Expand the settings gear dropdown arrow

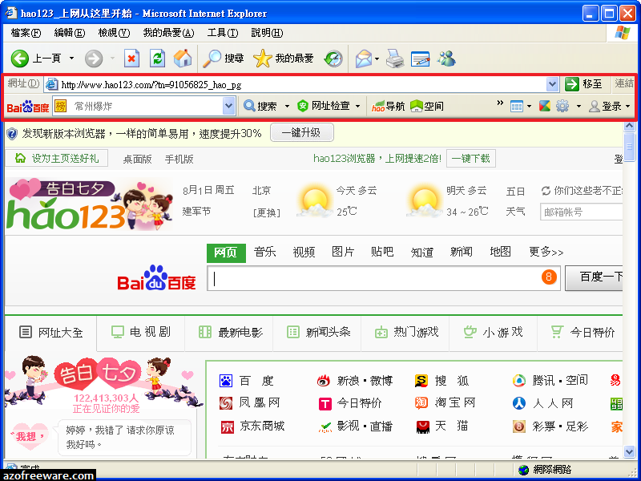pyautogui.click(x=579, y=107)
